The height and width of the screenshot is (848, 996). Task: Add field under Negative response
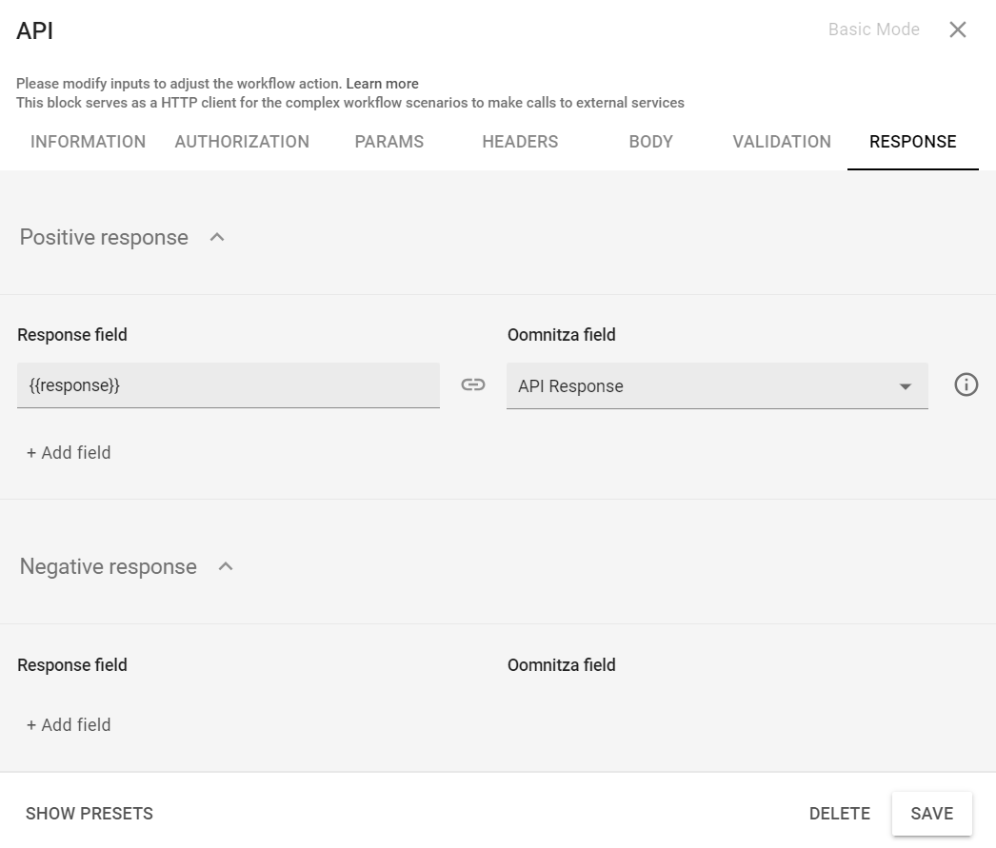(69, 725)
